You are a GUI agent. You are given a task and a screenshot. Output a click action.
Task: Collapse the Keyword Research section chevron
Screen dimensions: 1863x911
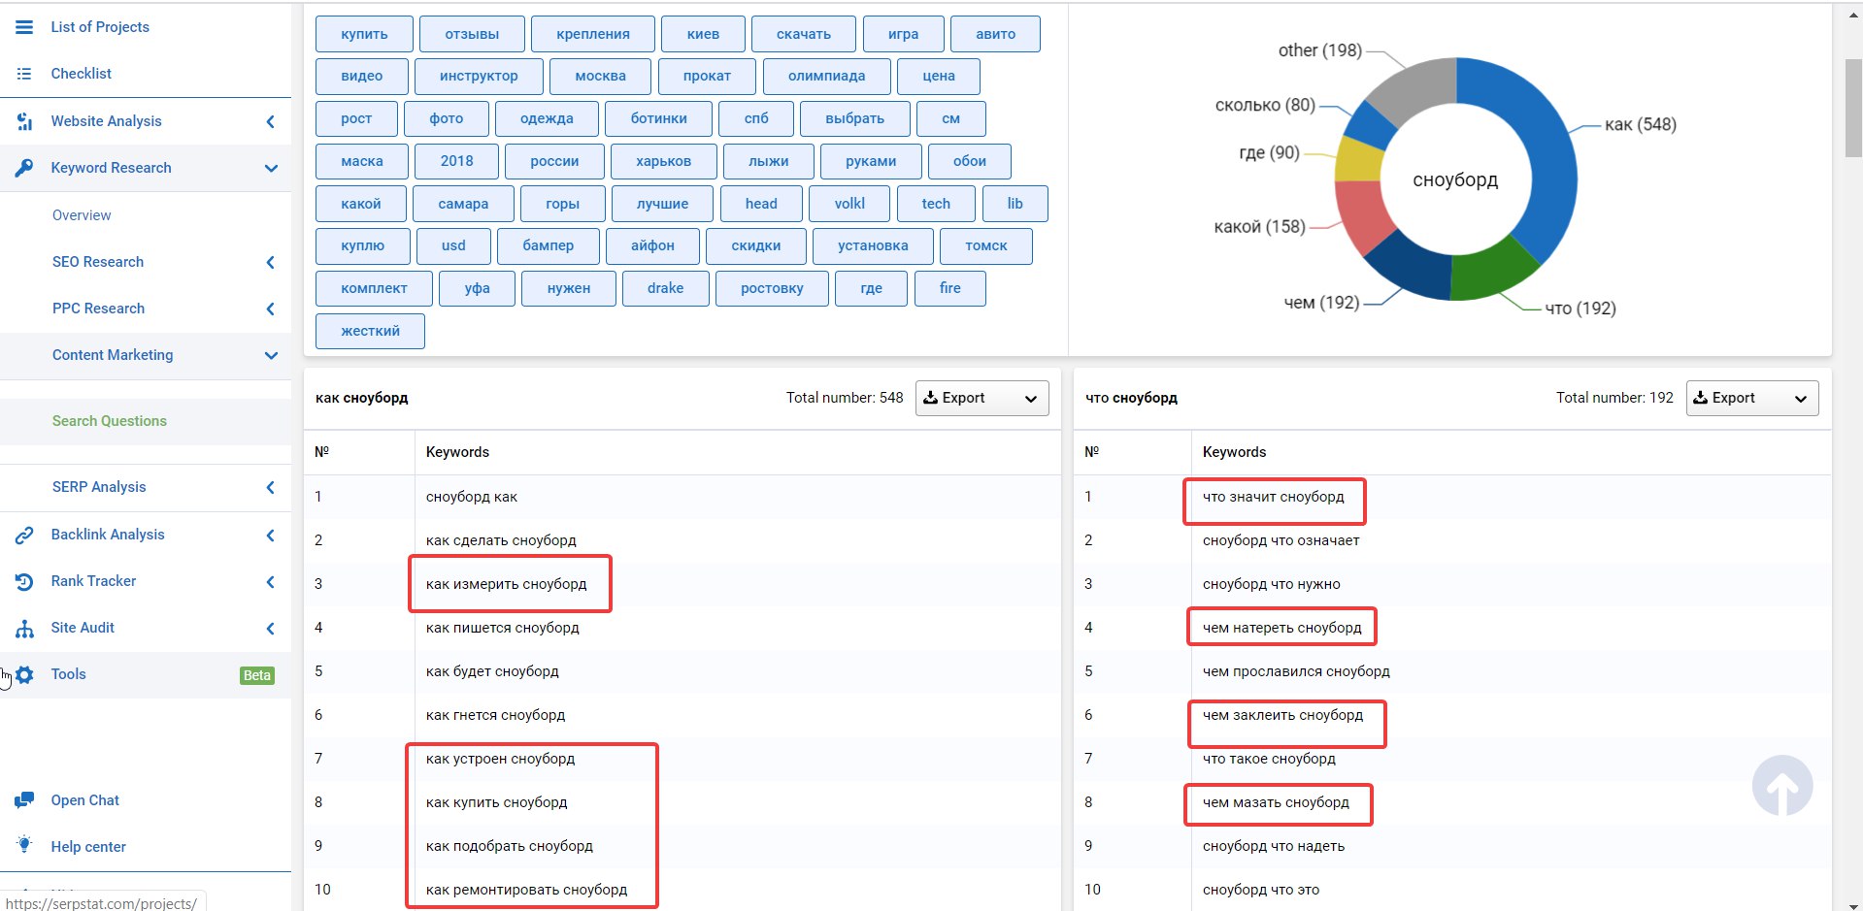click(x=271, y=168)
